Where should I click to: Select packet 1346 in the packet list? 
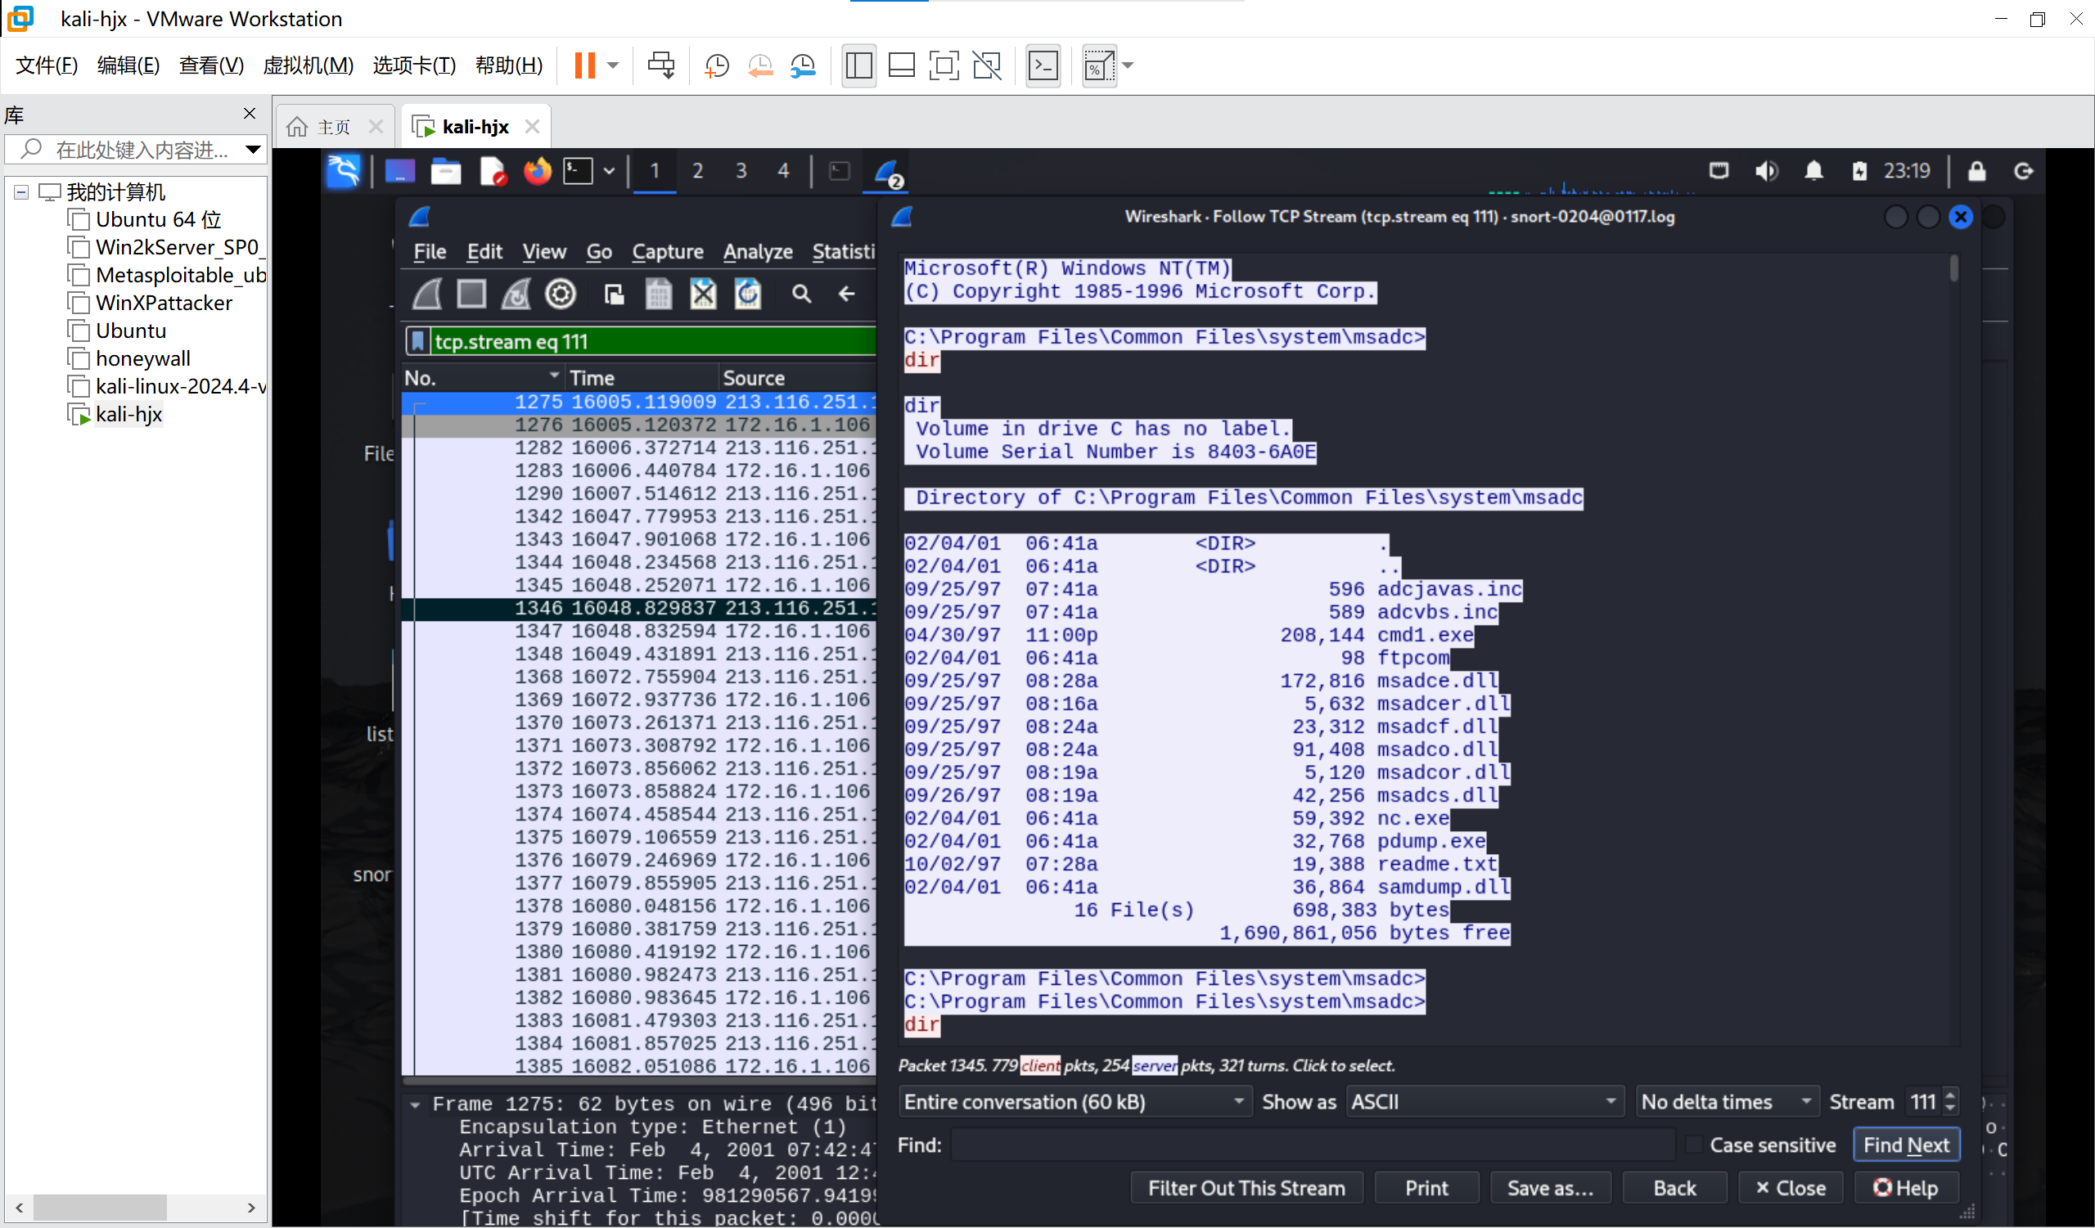(638, 608)
